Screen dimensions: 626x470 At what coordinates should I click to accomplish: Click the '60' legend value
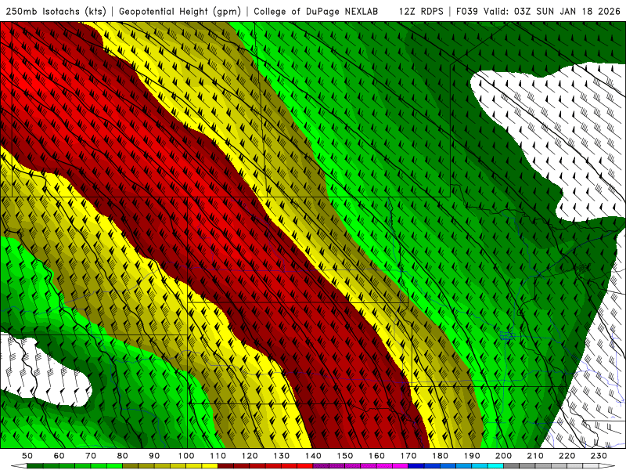coord(59,456)
